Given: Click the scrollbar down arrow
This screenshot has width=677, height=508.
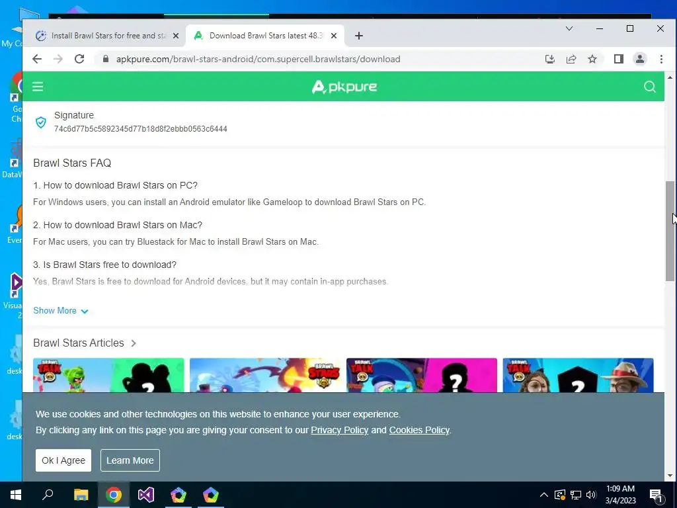Looking at the screenshot, I should click(670, 476).
